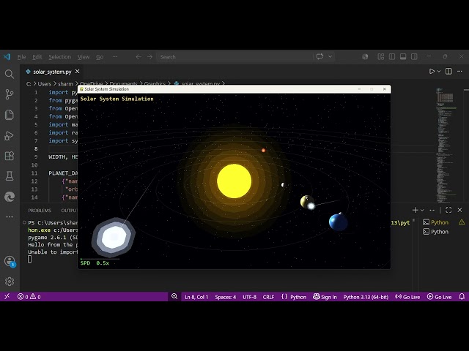
Task: Toggle the bottom panel visibility
Action: pyautogui.click(x=403, y=57)
